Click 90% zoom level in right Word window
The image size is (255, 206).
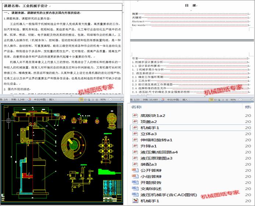tap(233, 100)
